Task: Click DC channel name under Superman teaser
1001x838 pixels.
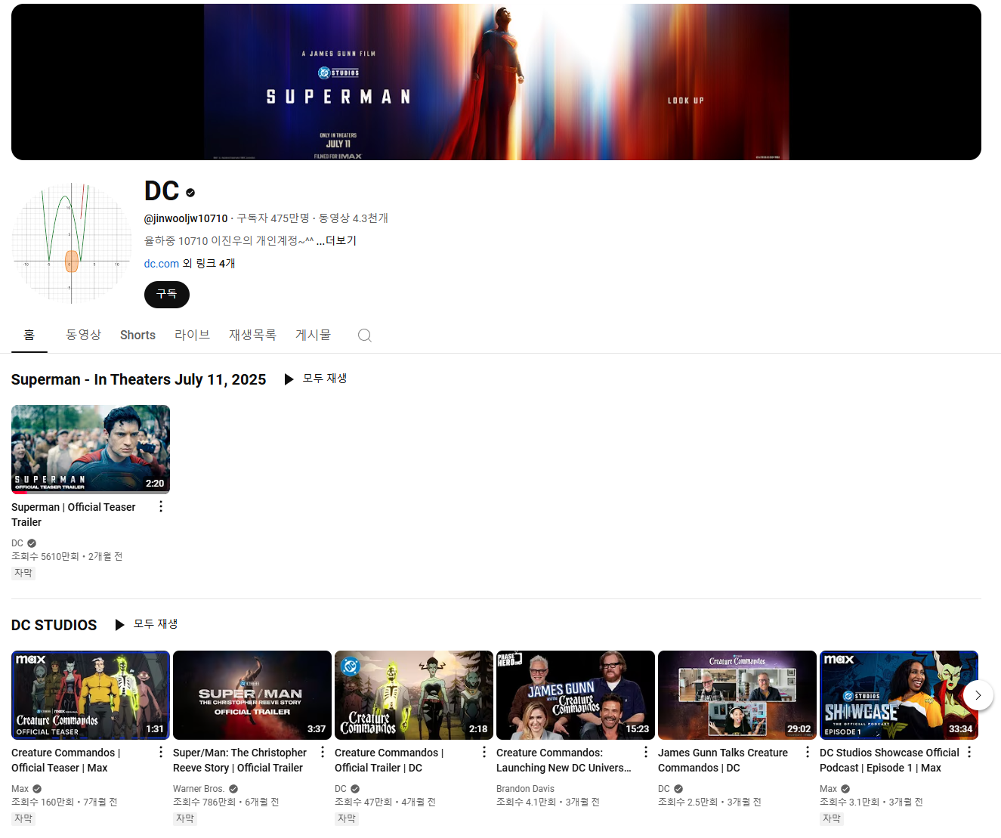Action: pos(17,543)
